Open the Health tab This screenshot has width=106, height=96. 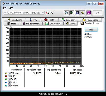coord(49,20)
